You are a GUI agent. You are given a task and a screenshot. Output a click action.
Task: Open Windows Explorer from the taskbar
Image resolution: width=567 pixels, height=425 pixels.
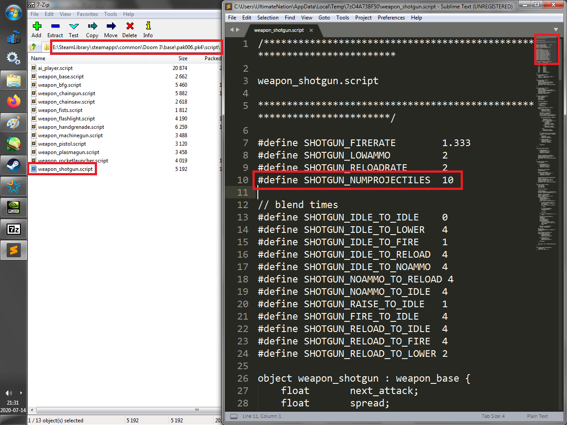pyautogui.click(x=14, y=81)
